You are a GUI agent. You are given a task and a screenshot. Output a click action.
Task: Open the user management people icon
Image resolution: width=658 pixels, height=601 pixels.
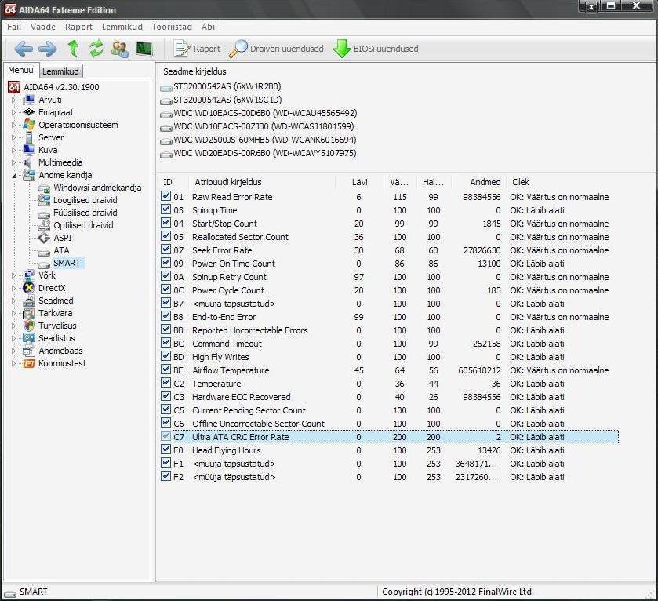coord(120,49)
